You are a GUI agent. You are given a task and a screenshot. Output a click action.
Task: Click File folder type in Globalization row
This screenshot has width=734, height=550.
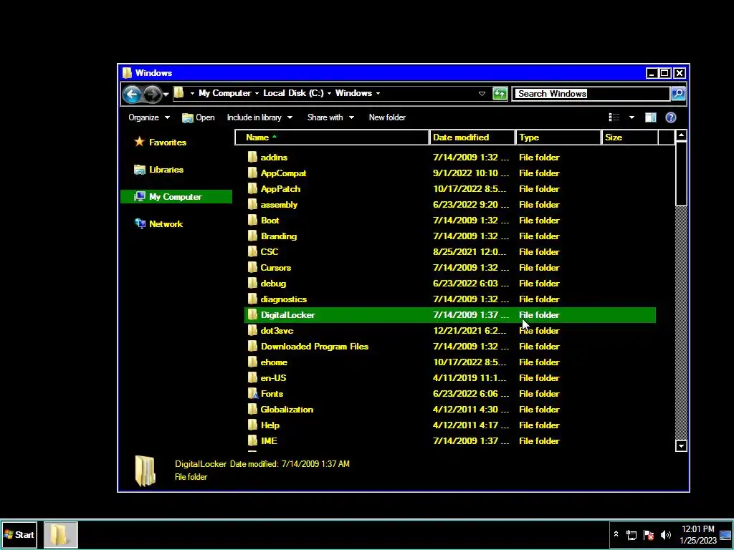click(x=539, y=410)
